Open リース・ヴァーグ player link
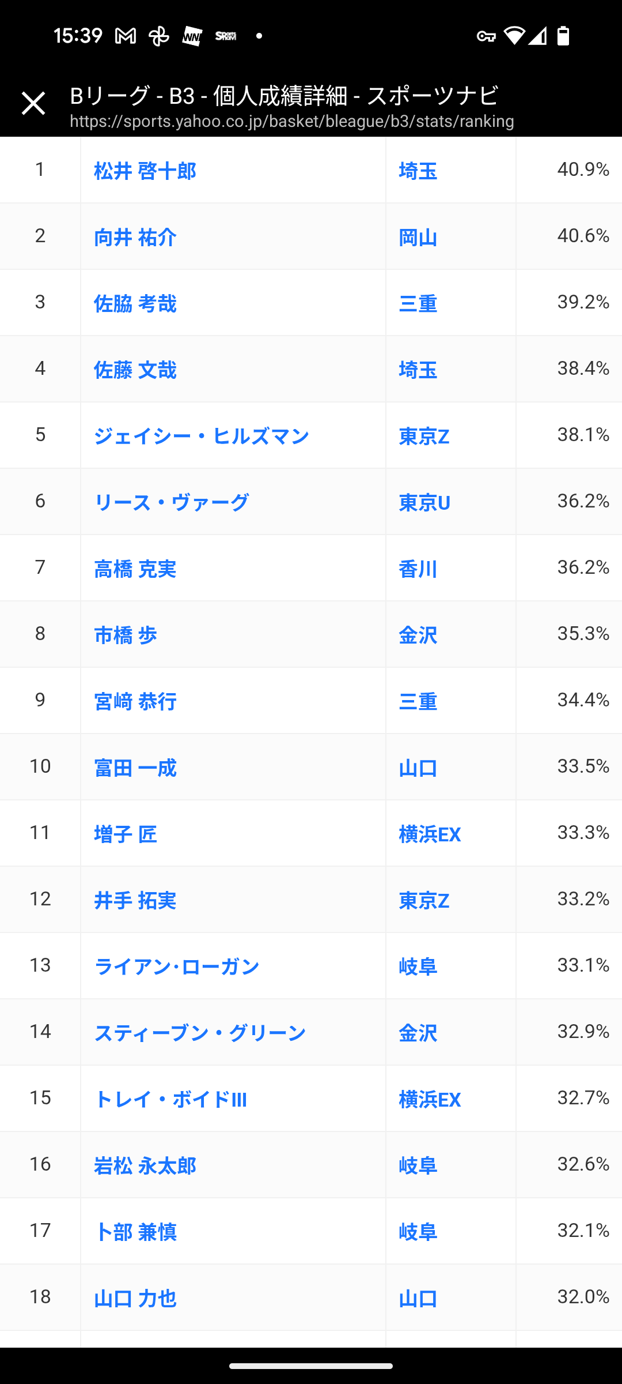Image resolution: width=622 pixels, height=1384 pixels. tap(171, 502)
